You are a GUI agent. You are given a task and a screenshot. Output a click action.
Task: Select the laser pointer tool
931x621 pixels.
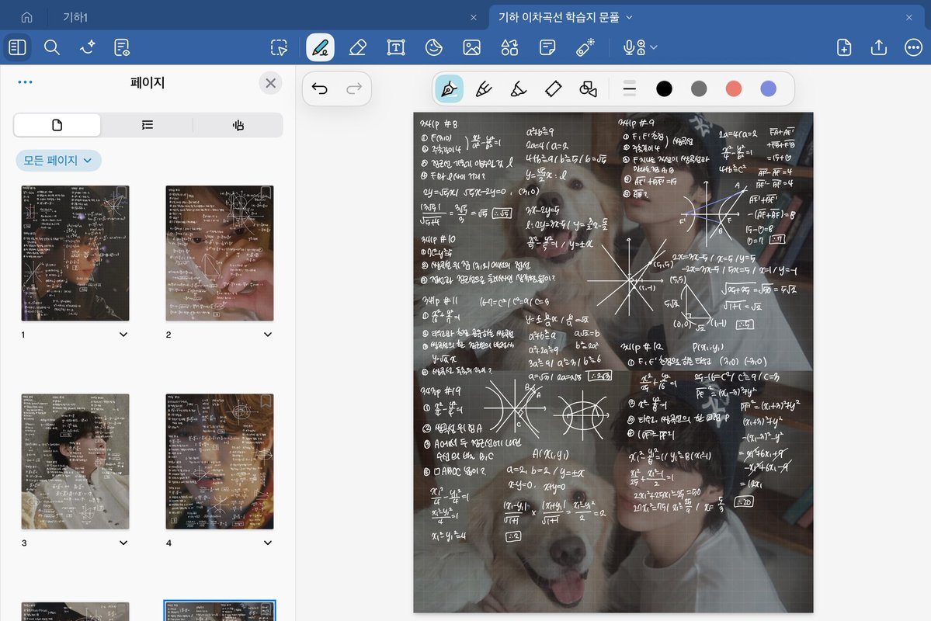[x=585, y=47]
